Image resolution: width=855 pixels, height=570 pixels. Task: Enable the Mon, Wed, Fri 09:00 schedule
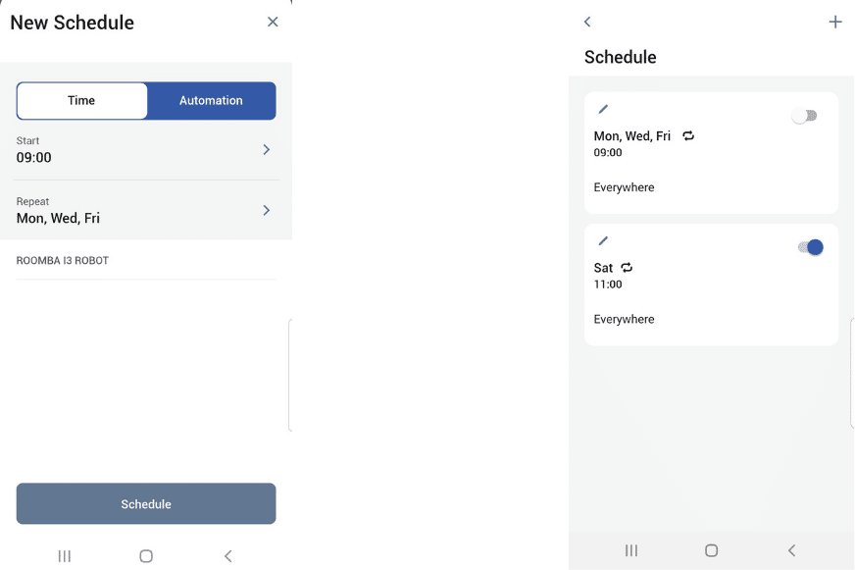[805, 116]
